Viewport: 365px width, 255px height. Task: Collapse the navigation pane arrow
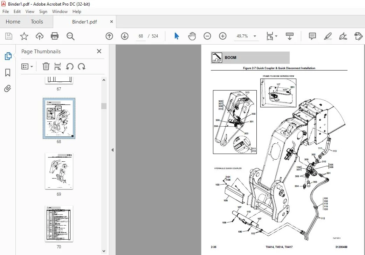point(112,150)
